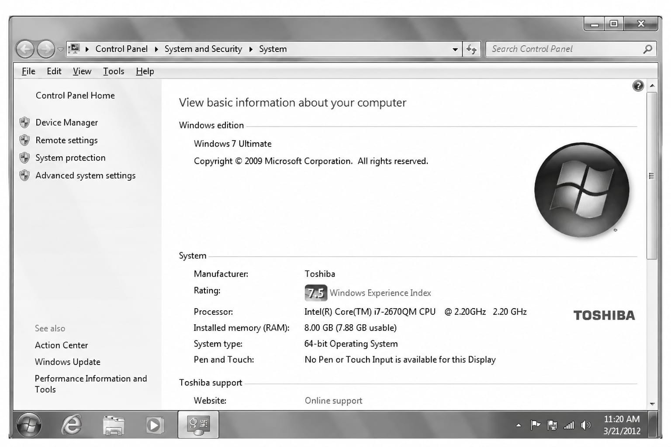Screen dimensions: 671x447
Task: Minimize the System window
Action: coord(594,24)
